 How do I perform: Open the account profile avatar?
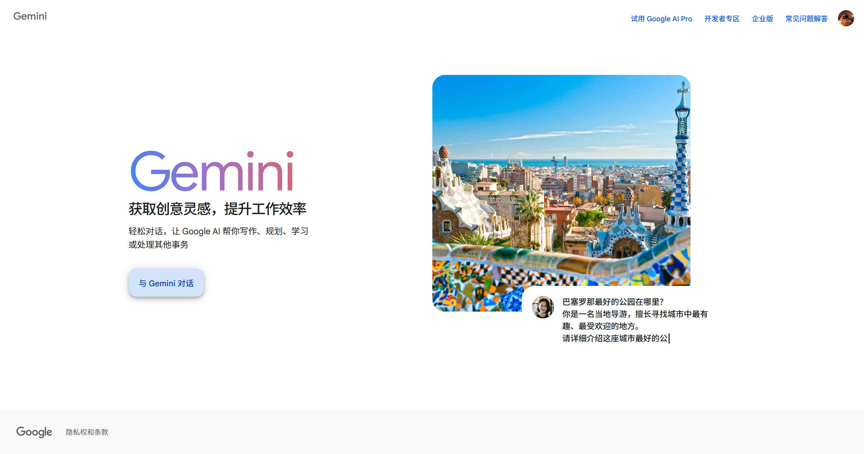[x=846, y=18]
